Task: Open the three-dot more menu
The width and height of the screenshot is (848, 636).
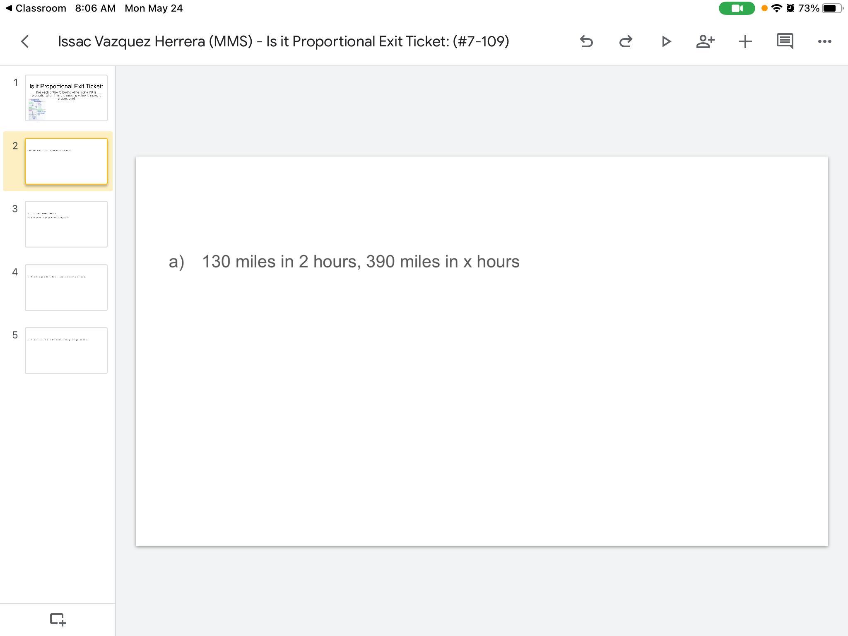Action: (824, 41)
